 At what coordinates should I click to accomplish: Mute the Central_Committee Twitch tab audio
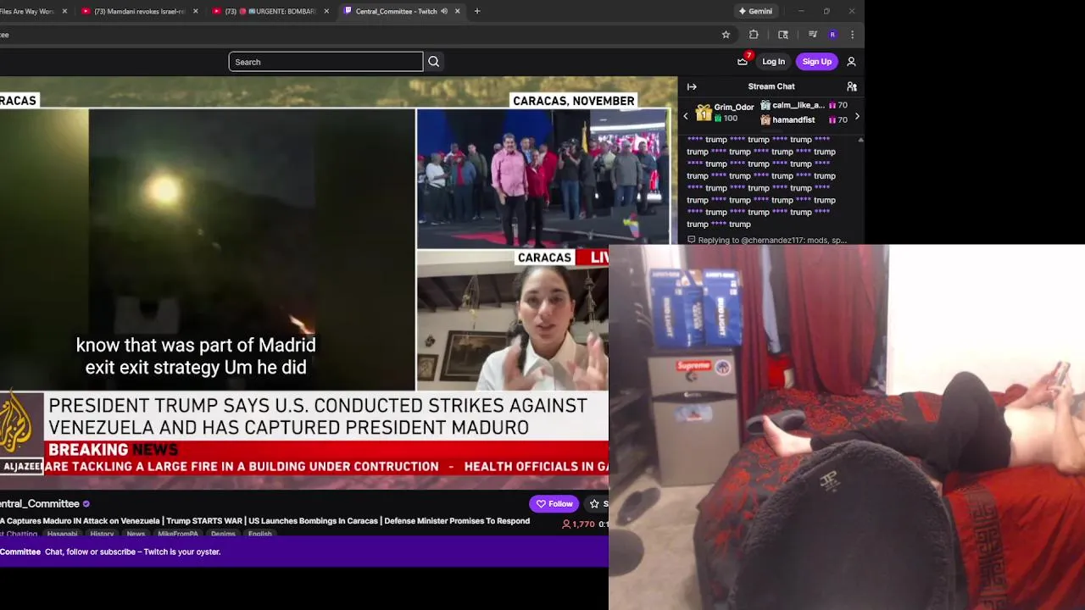click(x=444, y=11)
